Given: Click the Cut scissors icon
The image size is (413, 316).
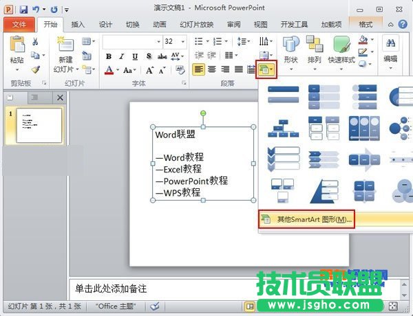Looking at the screenshot, I should 35,41.
